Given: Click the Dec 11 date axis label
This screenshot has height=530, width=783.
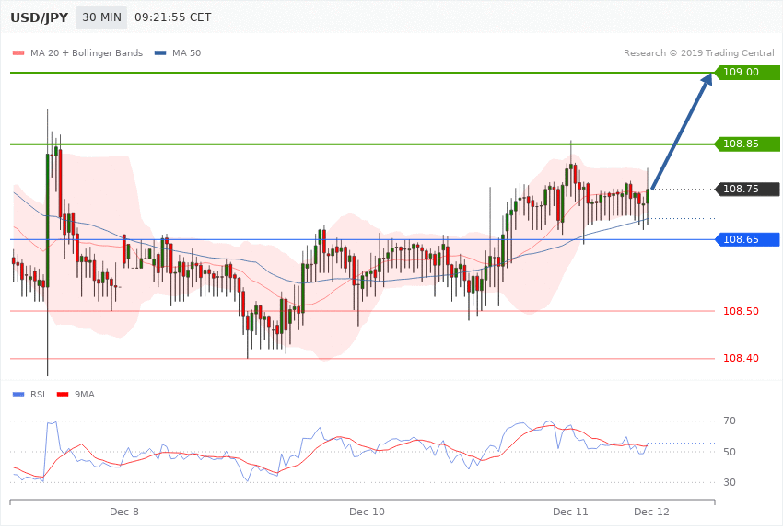Looking at the screenshot, I should coord(570,512).
